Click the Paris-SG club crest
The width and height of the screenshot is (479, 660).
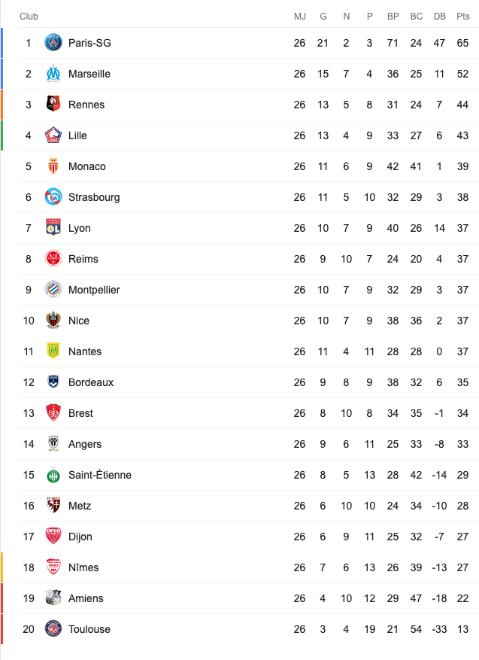[53, 42]
